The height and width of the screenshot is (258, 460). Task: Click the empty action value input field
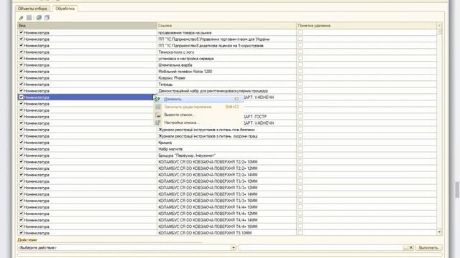321,248
